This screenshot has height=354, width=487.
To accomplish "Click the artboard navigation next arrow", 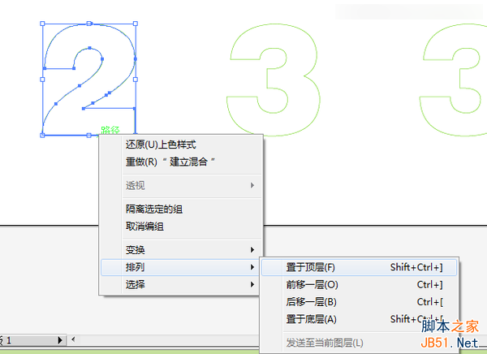I will point(60,340).
